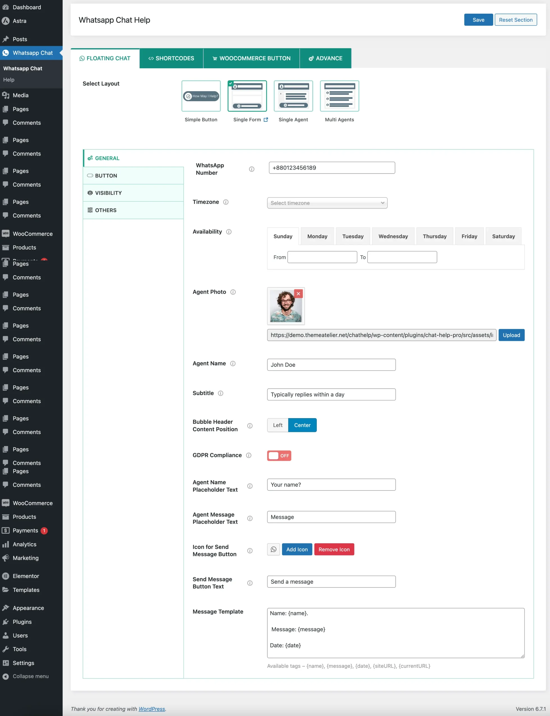
Task: Click the WhatsApp Number input field
Action: tap(332, 168)
